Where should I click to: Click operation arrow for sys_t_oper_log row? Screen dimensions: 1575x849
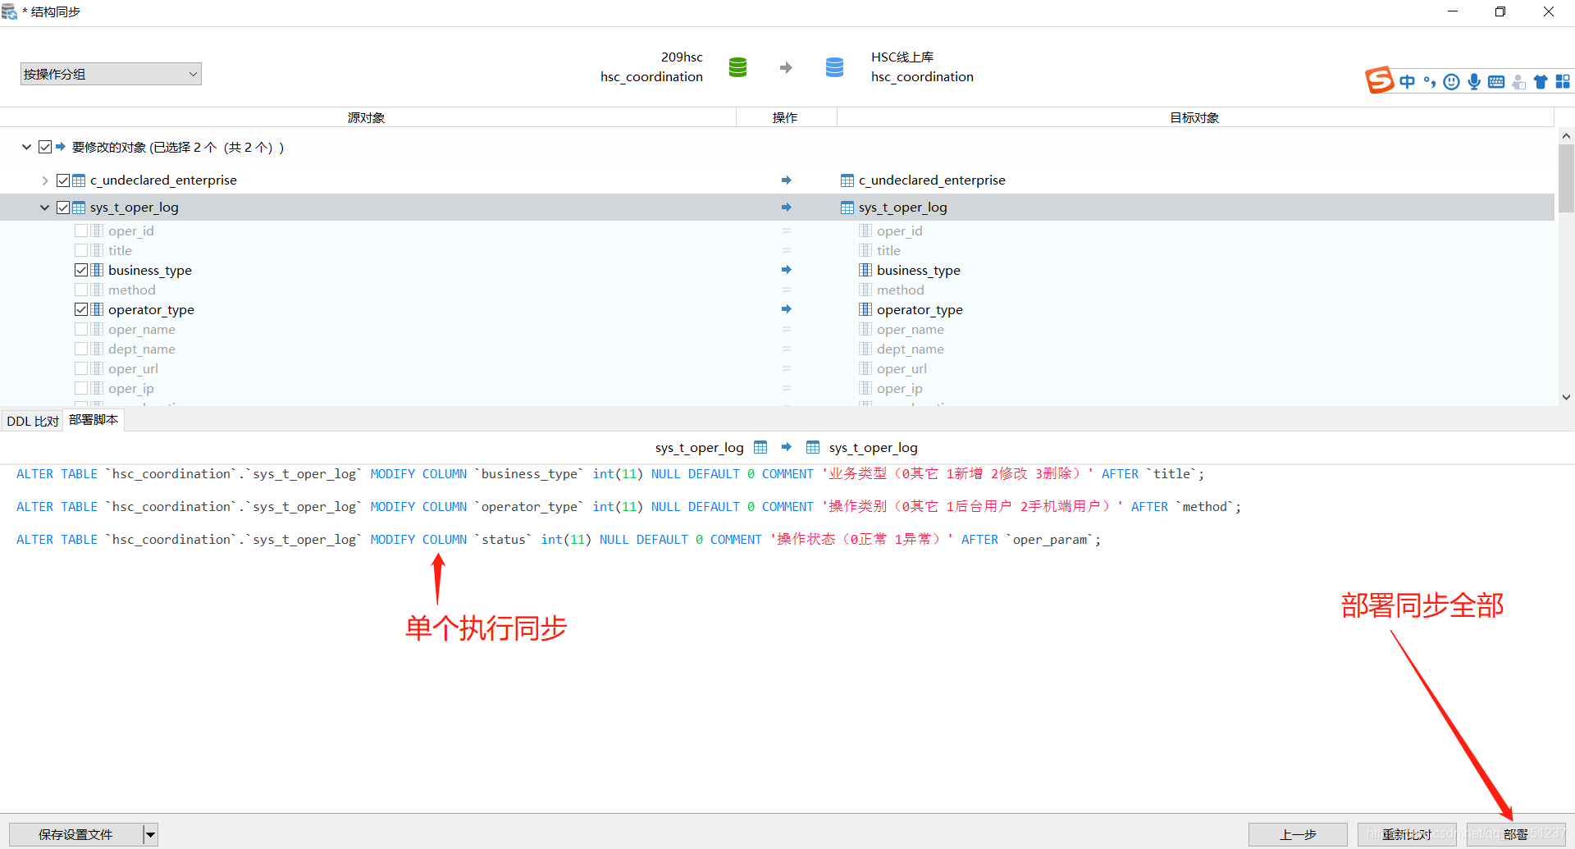[786, 208]
